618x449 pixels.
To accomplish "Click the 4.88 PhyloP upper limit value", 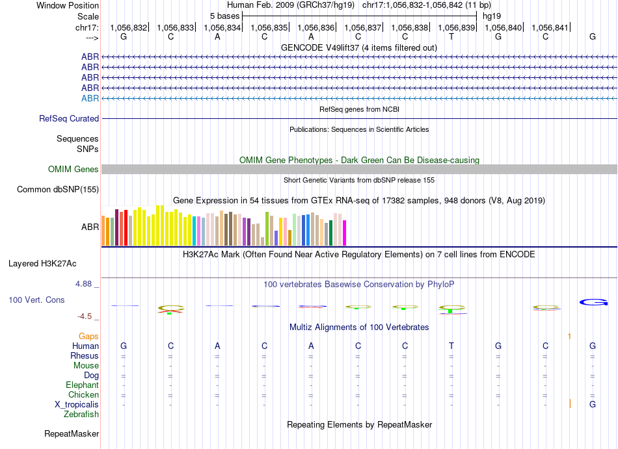I will [83, 284].
